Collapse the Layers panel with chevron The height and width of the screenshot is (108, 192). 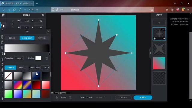tap(151, 53)
